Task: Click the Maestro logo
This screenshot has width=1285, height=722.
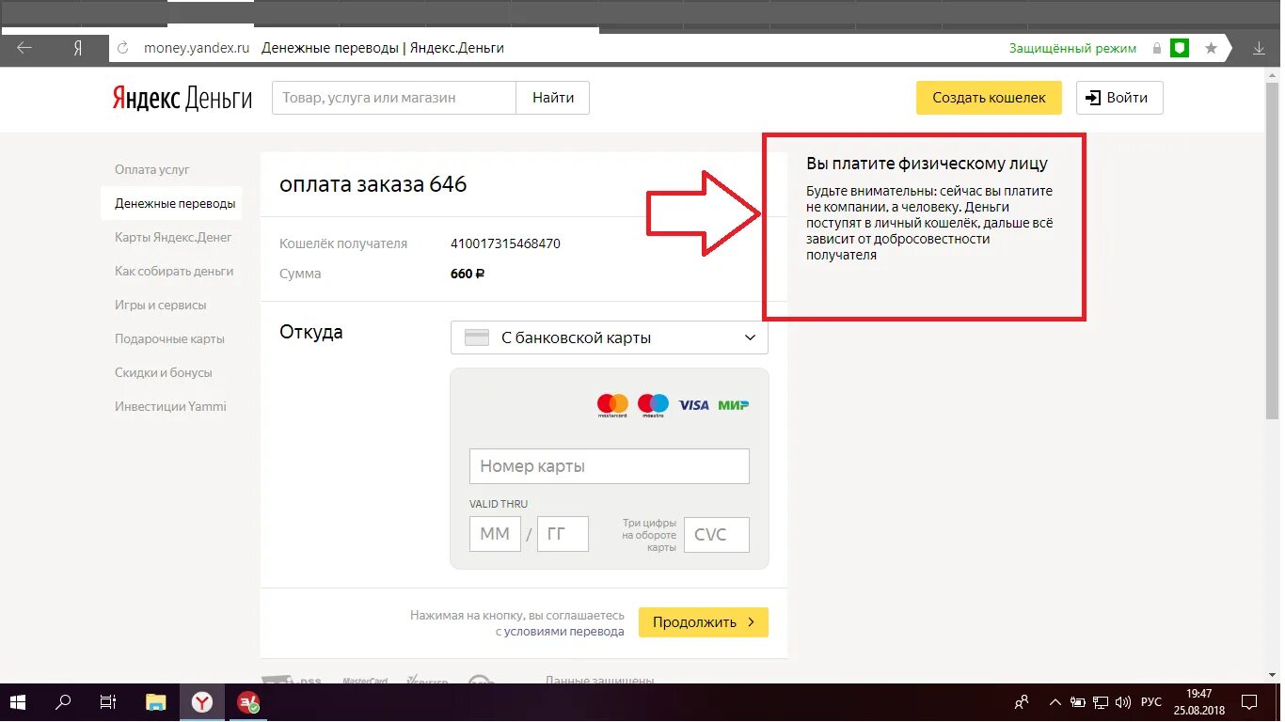Action: click(653, 406)
